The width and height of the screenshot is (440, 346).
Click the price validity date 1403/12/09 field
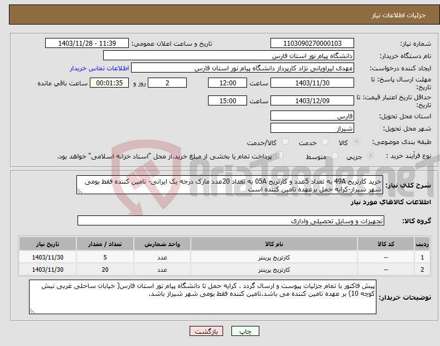click(312, 100)
